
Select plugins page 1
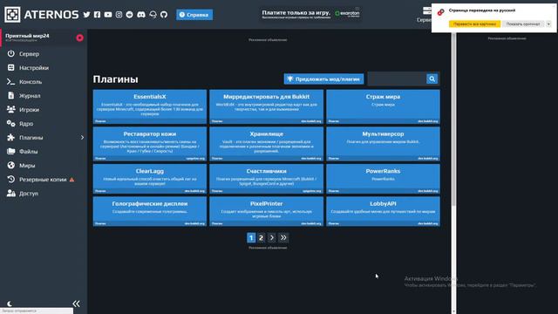pyautogui.click(x=251, y=237)
